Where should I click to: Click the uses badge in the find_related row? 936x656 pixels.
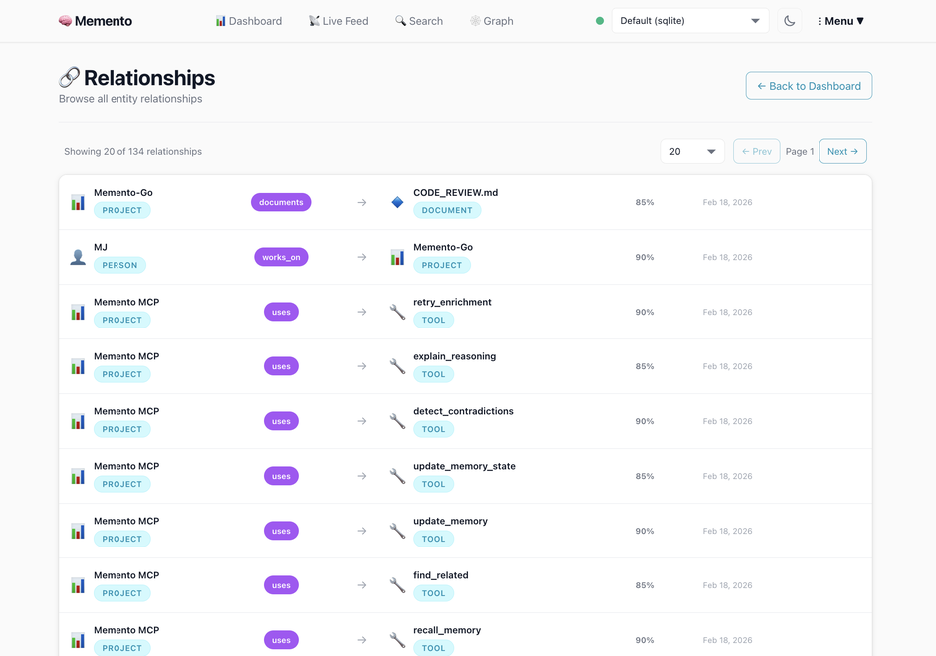281,585
